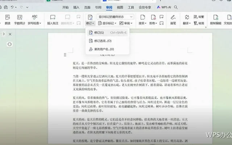The height and width of the screenshot is (145, 232).
Task: Click paragraph starting 夏天的雨，是大自然的精灵
Action: tap(130, 126)
